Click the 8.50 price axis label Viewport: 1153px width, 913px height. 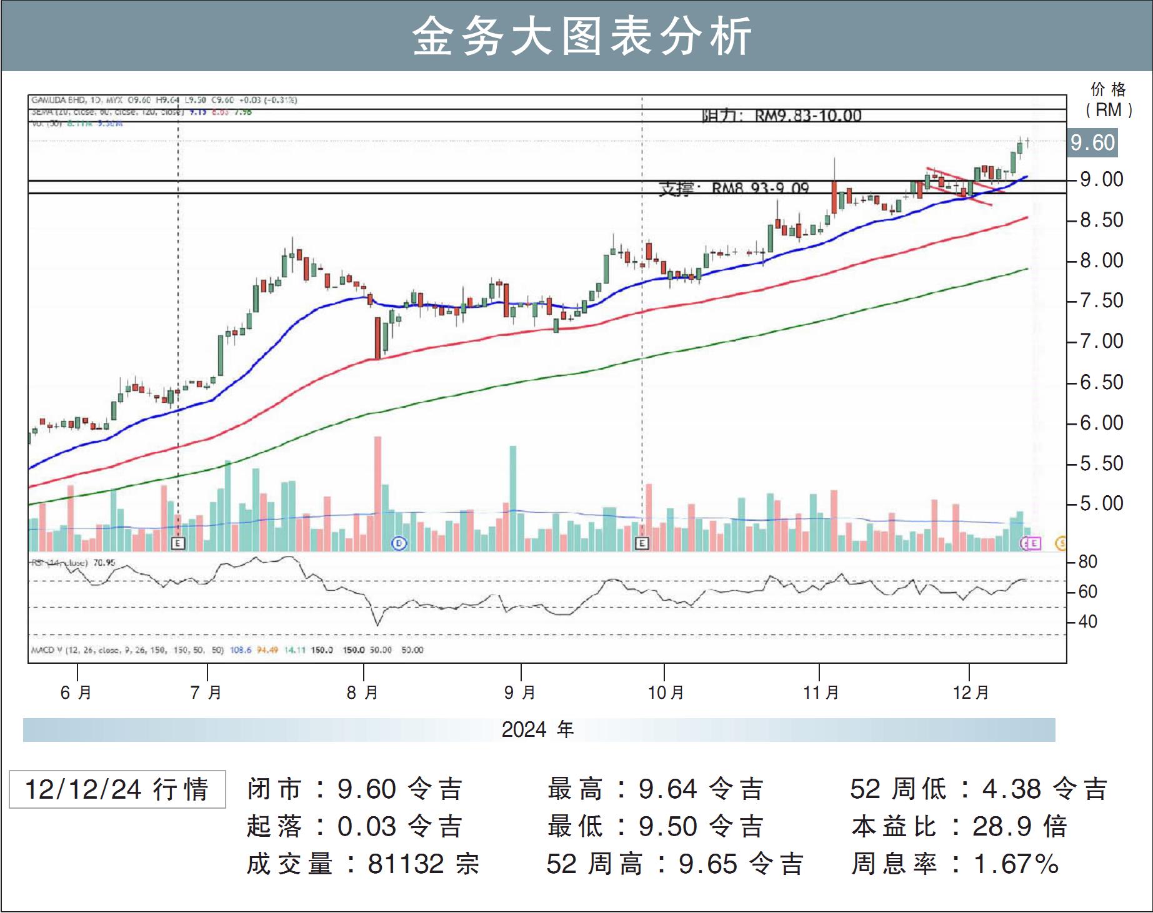(x=1102, y=220)
